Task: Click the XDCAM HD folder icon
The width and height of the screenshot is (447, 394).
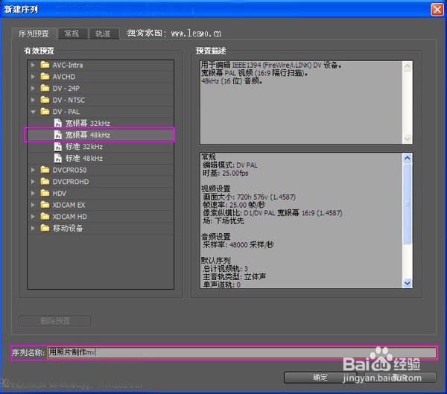Action: pos(45,217)
